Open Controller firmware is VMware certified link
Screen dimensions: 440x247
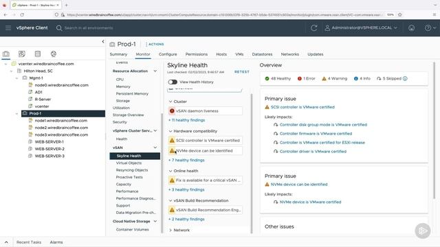click(x=316, y=134)
